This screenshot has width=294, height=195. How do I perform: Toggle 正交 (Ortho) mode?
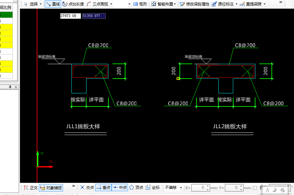click(x=31, y=188)
